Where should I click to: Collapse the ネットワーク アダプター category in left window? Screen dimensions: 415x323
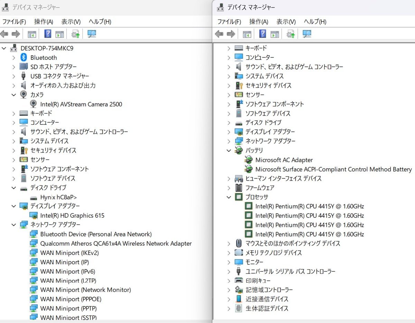[13, 225]
